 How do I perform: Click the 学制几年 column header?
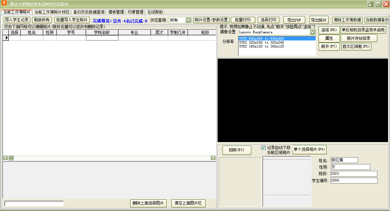point(178,33)
